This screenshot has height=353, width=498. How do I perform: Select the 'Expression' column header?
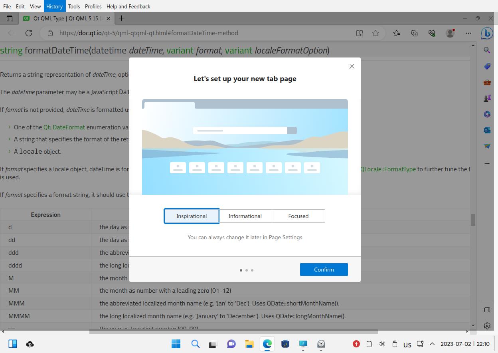point(45,214)
